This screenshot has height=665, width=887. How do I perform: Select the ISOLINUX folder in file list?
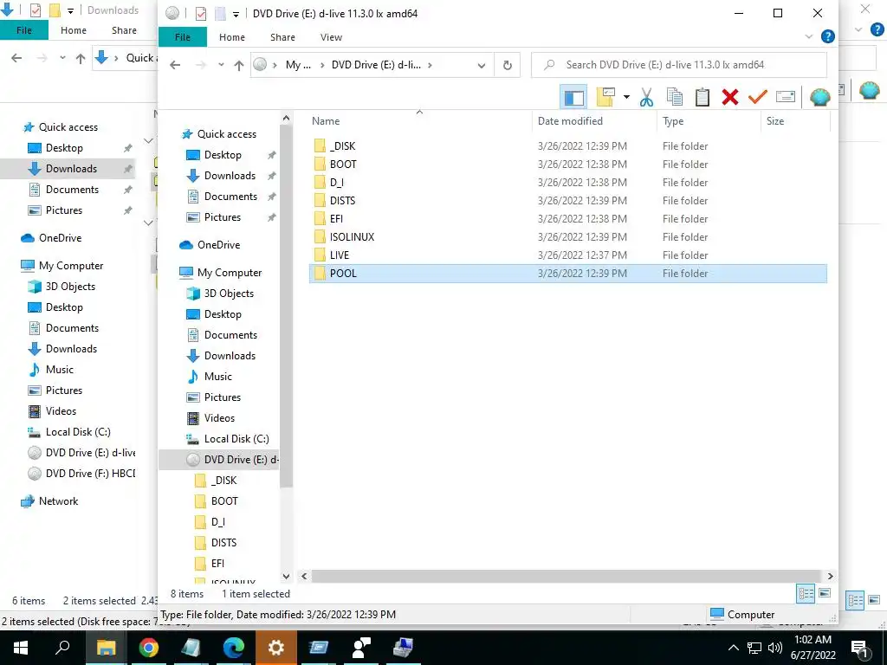[x=567, y=237]
